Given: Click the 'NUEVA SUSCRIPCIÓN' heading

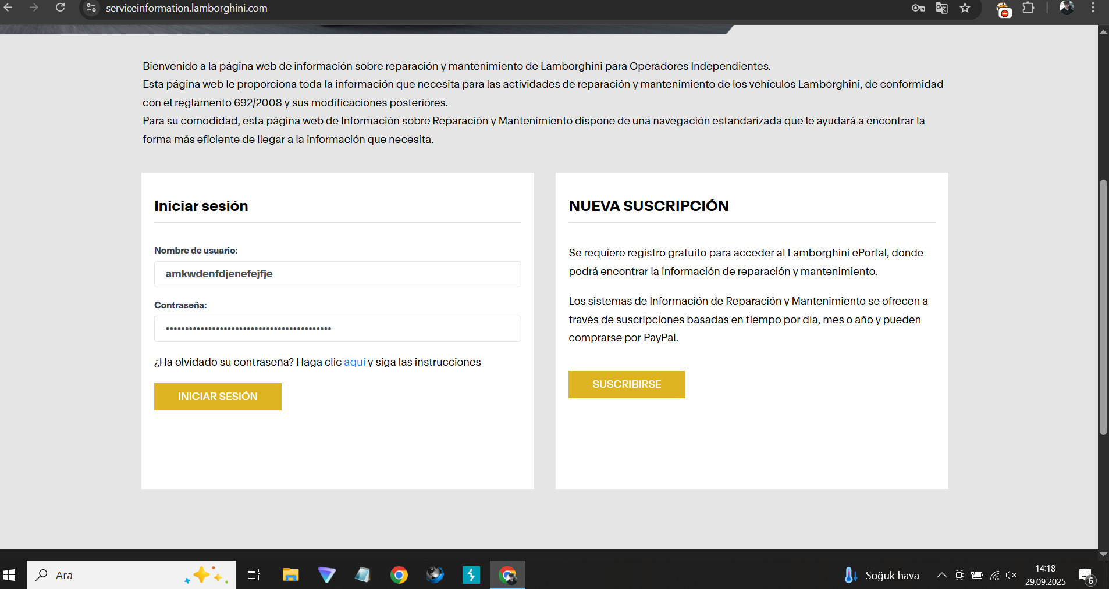Looking at the screenshot, I should (649, 206).
